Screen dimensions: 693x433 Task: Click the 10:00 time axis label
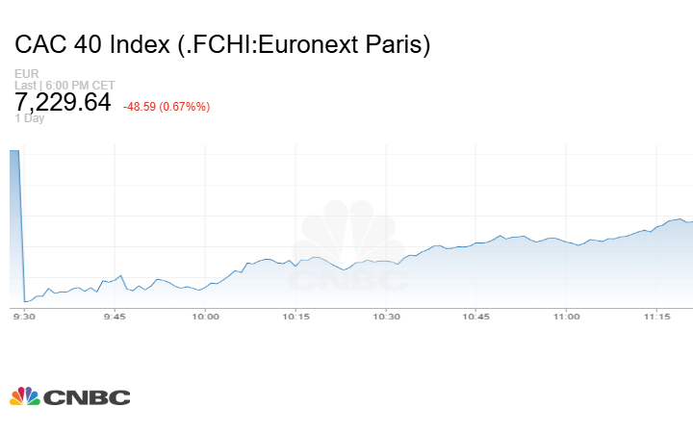coord(205,317)
